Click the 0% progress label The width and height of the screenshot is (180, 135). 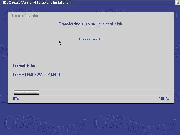(x=16, y=98)
